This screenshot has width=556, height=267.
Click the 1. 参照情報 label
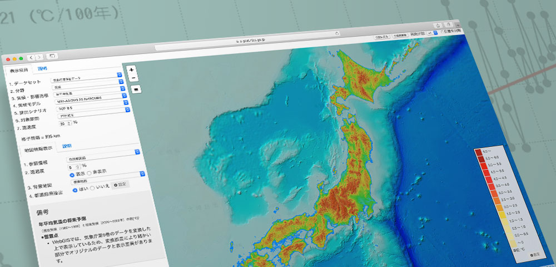(x=37, y=164)
